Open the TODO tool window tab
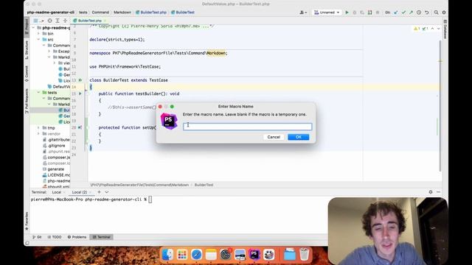The width and height of the screenshot is (472, 265). [x=54, y=237]
